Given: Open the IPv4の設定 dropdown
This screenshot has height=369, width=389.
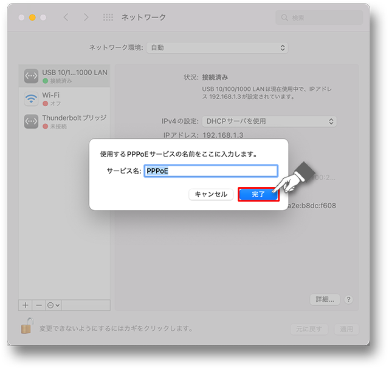Looking at the screenshot, I should coord(269,121).
